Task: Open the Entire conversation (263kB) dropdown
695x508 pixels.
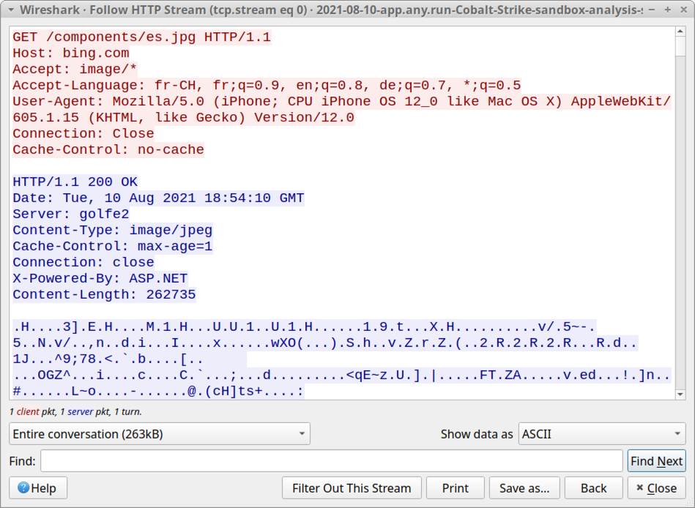Action: (x=160, y=434)
